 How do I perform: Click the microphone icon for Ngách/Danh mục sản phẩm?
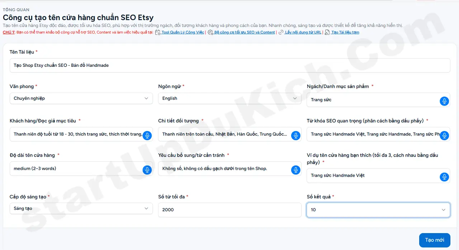click(x=444, y=101)
